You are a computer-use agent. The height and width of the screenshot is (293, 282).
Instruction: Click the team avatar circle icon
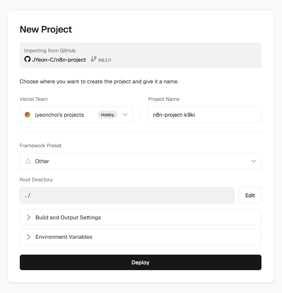28,115
